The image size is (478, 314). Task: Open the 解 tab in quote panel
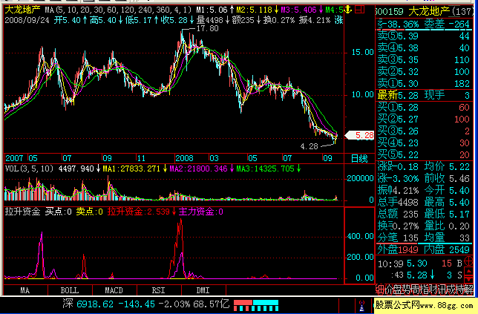pos(468,290)
